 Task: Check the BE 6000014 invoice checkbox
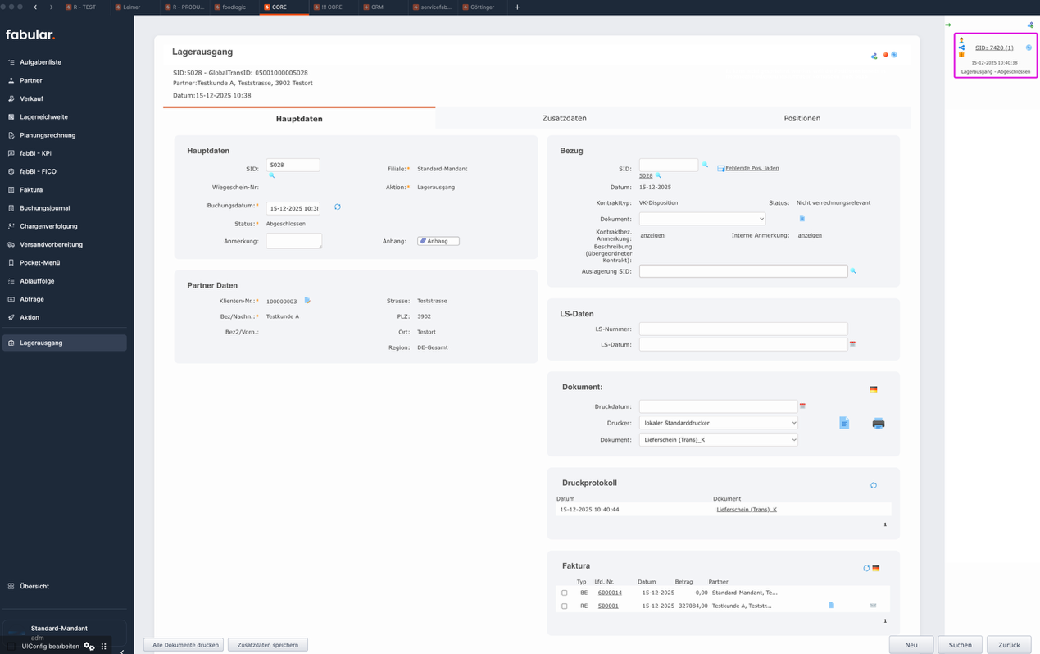(564, 593)
